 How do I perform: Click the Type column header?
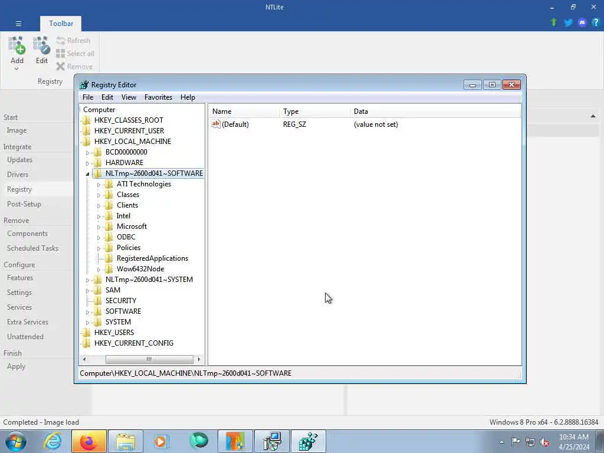(x=314, y=111)
